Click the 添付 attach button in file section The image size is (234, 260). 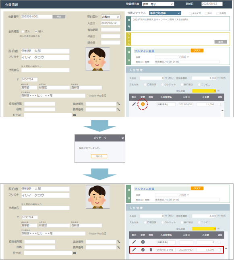221,42
